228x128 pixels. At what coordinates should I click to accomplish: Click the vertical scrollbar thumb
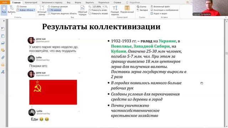point(227,53)
